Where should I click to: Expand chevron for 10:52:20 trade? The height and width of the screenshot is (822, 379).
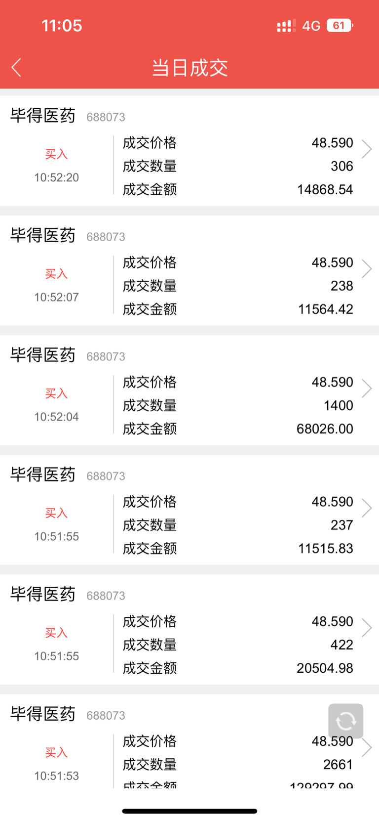pos(367,149)
